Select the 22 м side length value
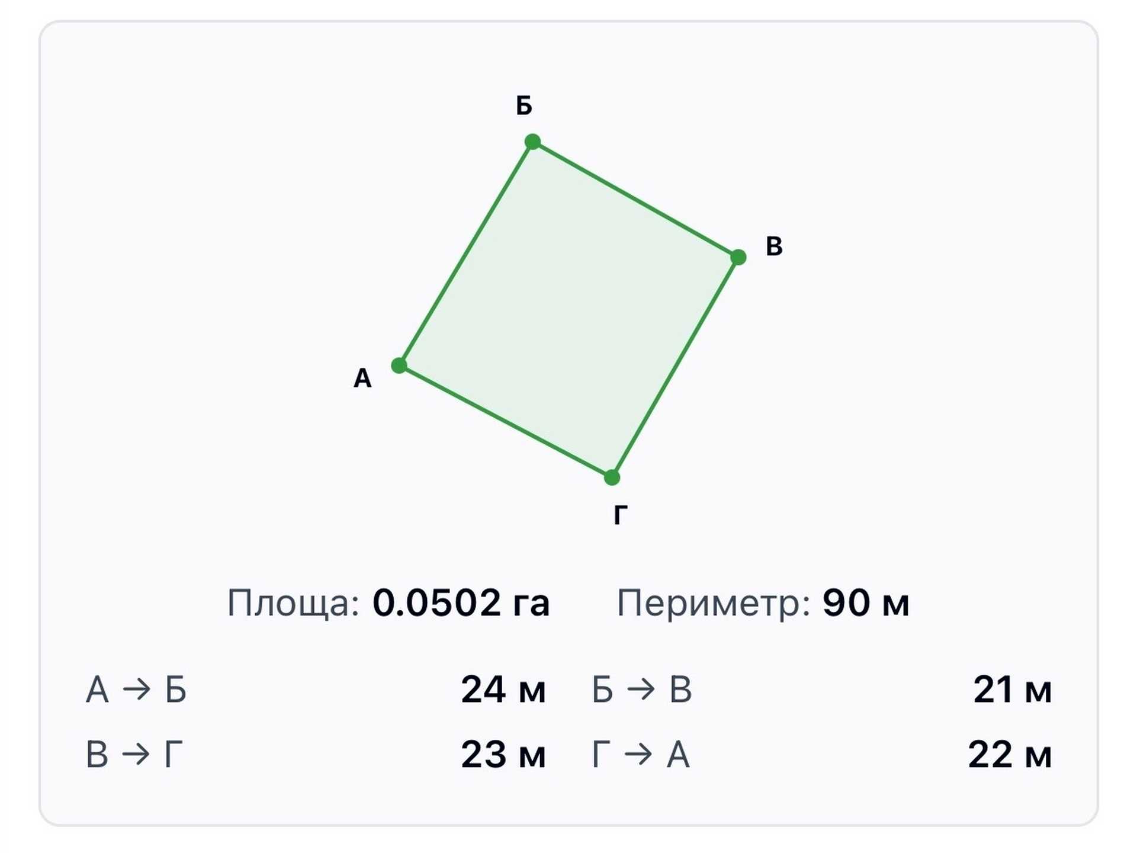The image size is (1137, 853). tap(1010, 755)
